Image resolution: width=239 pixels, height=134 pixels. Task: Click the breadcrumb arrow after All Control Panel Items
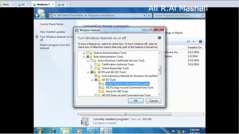click(x=86, y=16)
